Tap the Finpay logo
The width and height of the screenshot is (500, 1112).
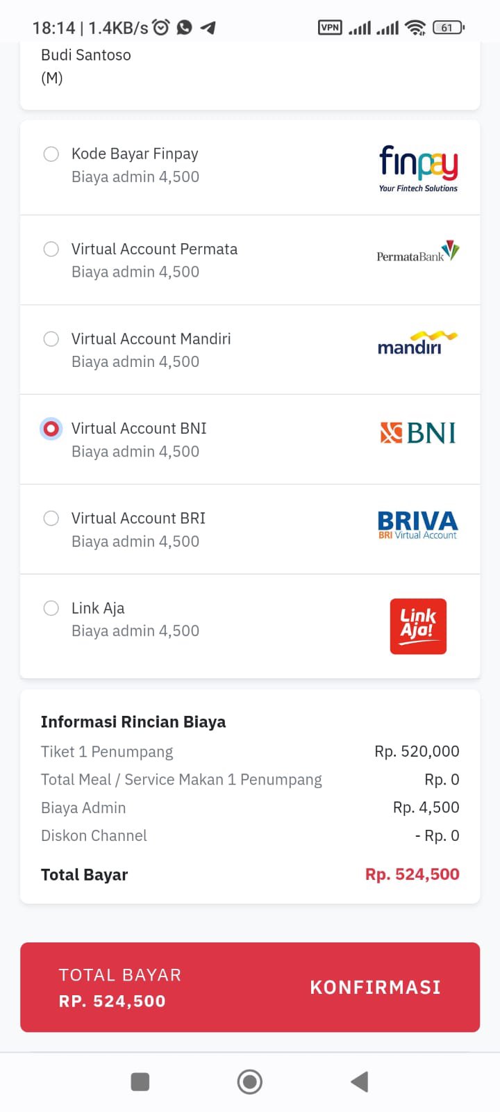click(x=418, y=167)
